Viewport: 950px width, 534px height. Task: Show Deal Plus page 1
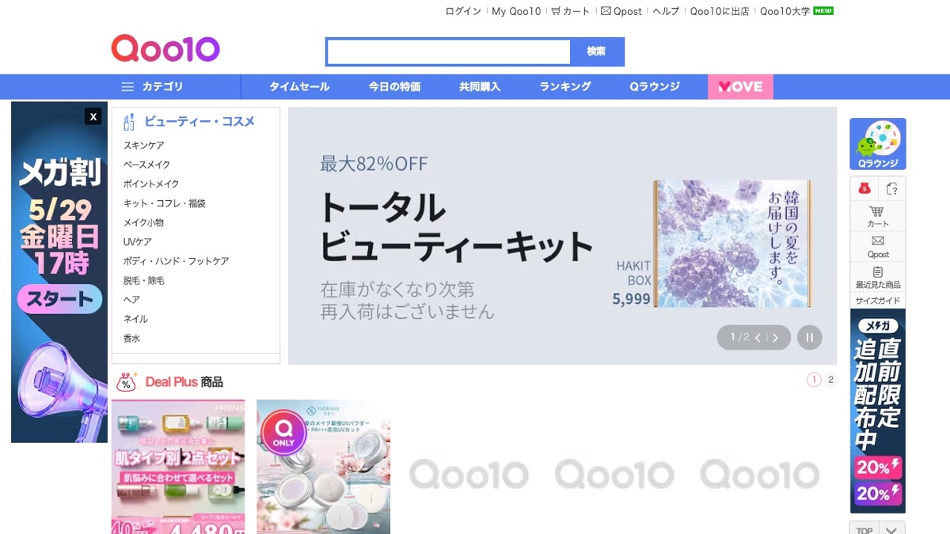[x=814, y=380]
